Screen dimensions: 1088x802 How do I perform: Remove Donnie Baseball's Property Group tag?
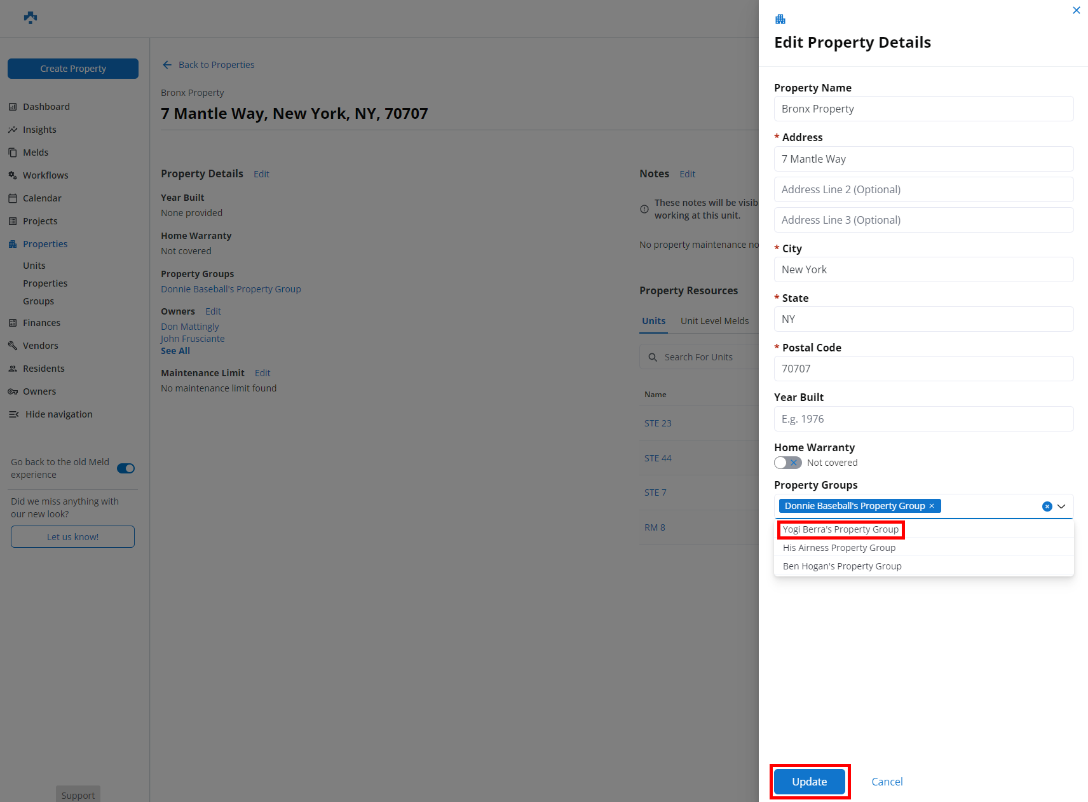(x=932, y=506)
